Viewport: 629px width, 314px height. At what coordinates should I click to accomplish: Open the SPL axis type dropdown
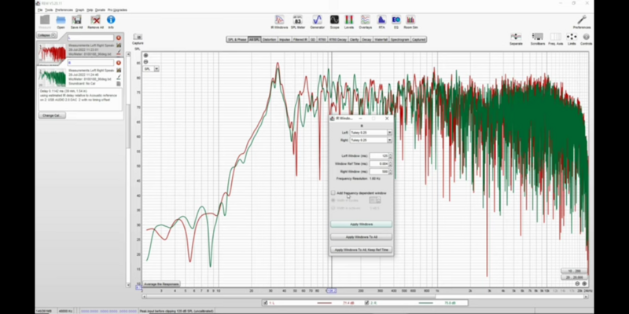coord(149,69)
